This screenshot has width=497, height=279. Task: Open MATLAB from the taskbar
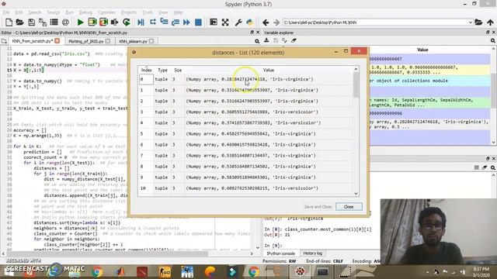pyautogui.click(x=120, y=272)
